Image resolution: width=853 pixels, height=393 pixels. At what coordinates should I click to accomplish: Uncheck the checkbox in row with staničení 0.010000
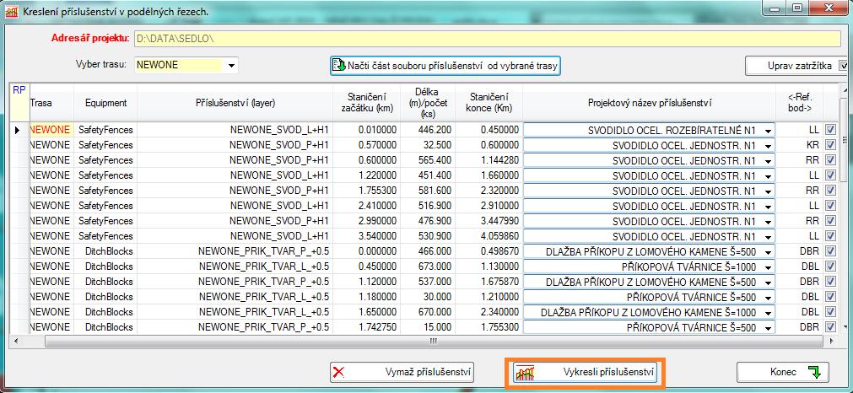830,130
